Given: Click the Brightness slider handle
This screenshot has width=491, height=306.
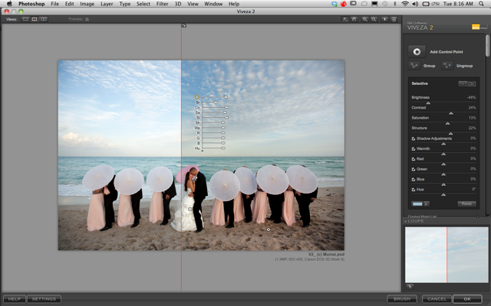Looking at the screenshot, I should pos(428,103).
